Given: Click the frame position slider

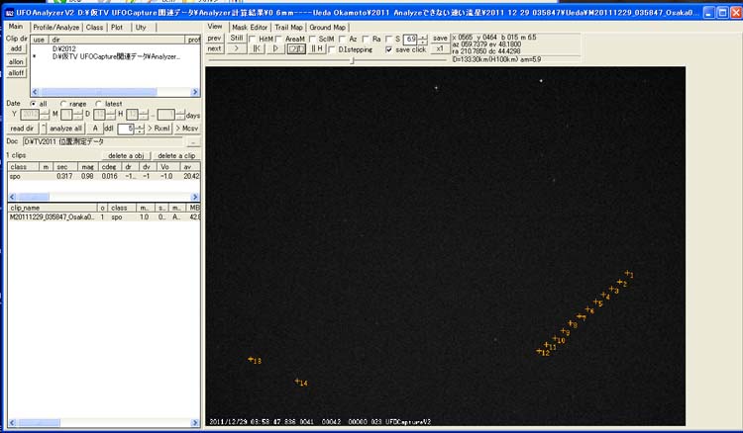Looking at the screenshot, I should point(353,60).
